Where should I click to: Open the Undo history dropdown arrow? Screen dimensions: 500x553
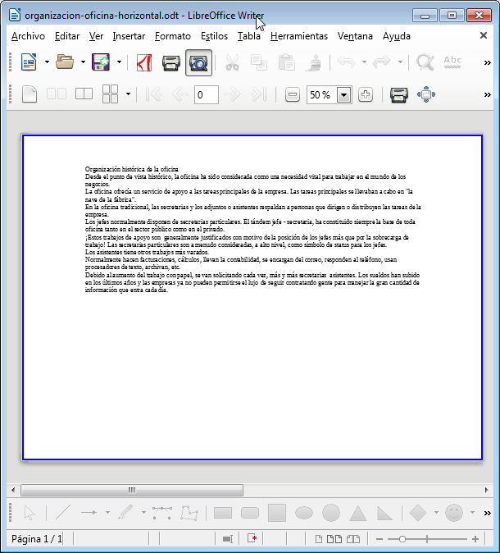(x=364, y=62)
